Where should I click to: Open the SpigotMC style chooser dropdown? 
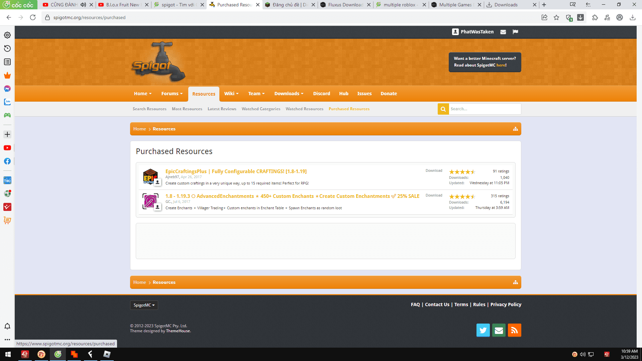144,305
